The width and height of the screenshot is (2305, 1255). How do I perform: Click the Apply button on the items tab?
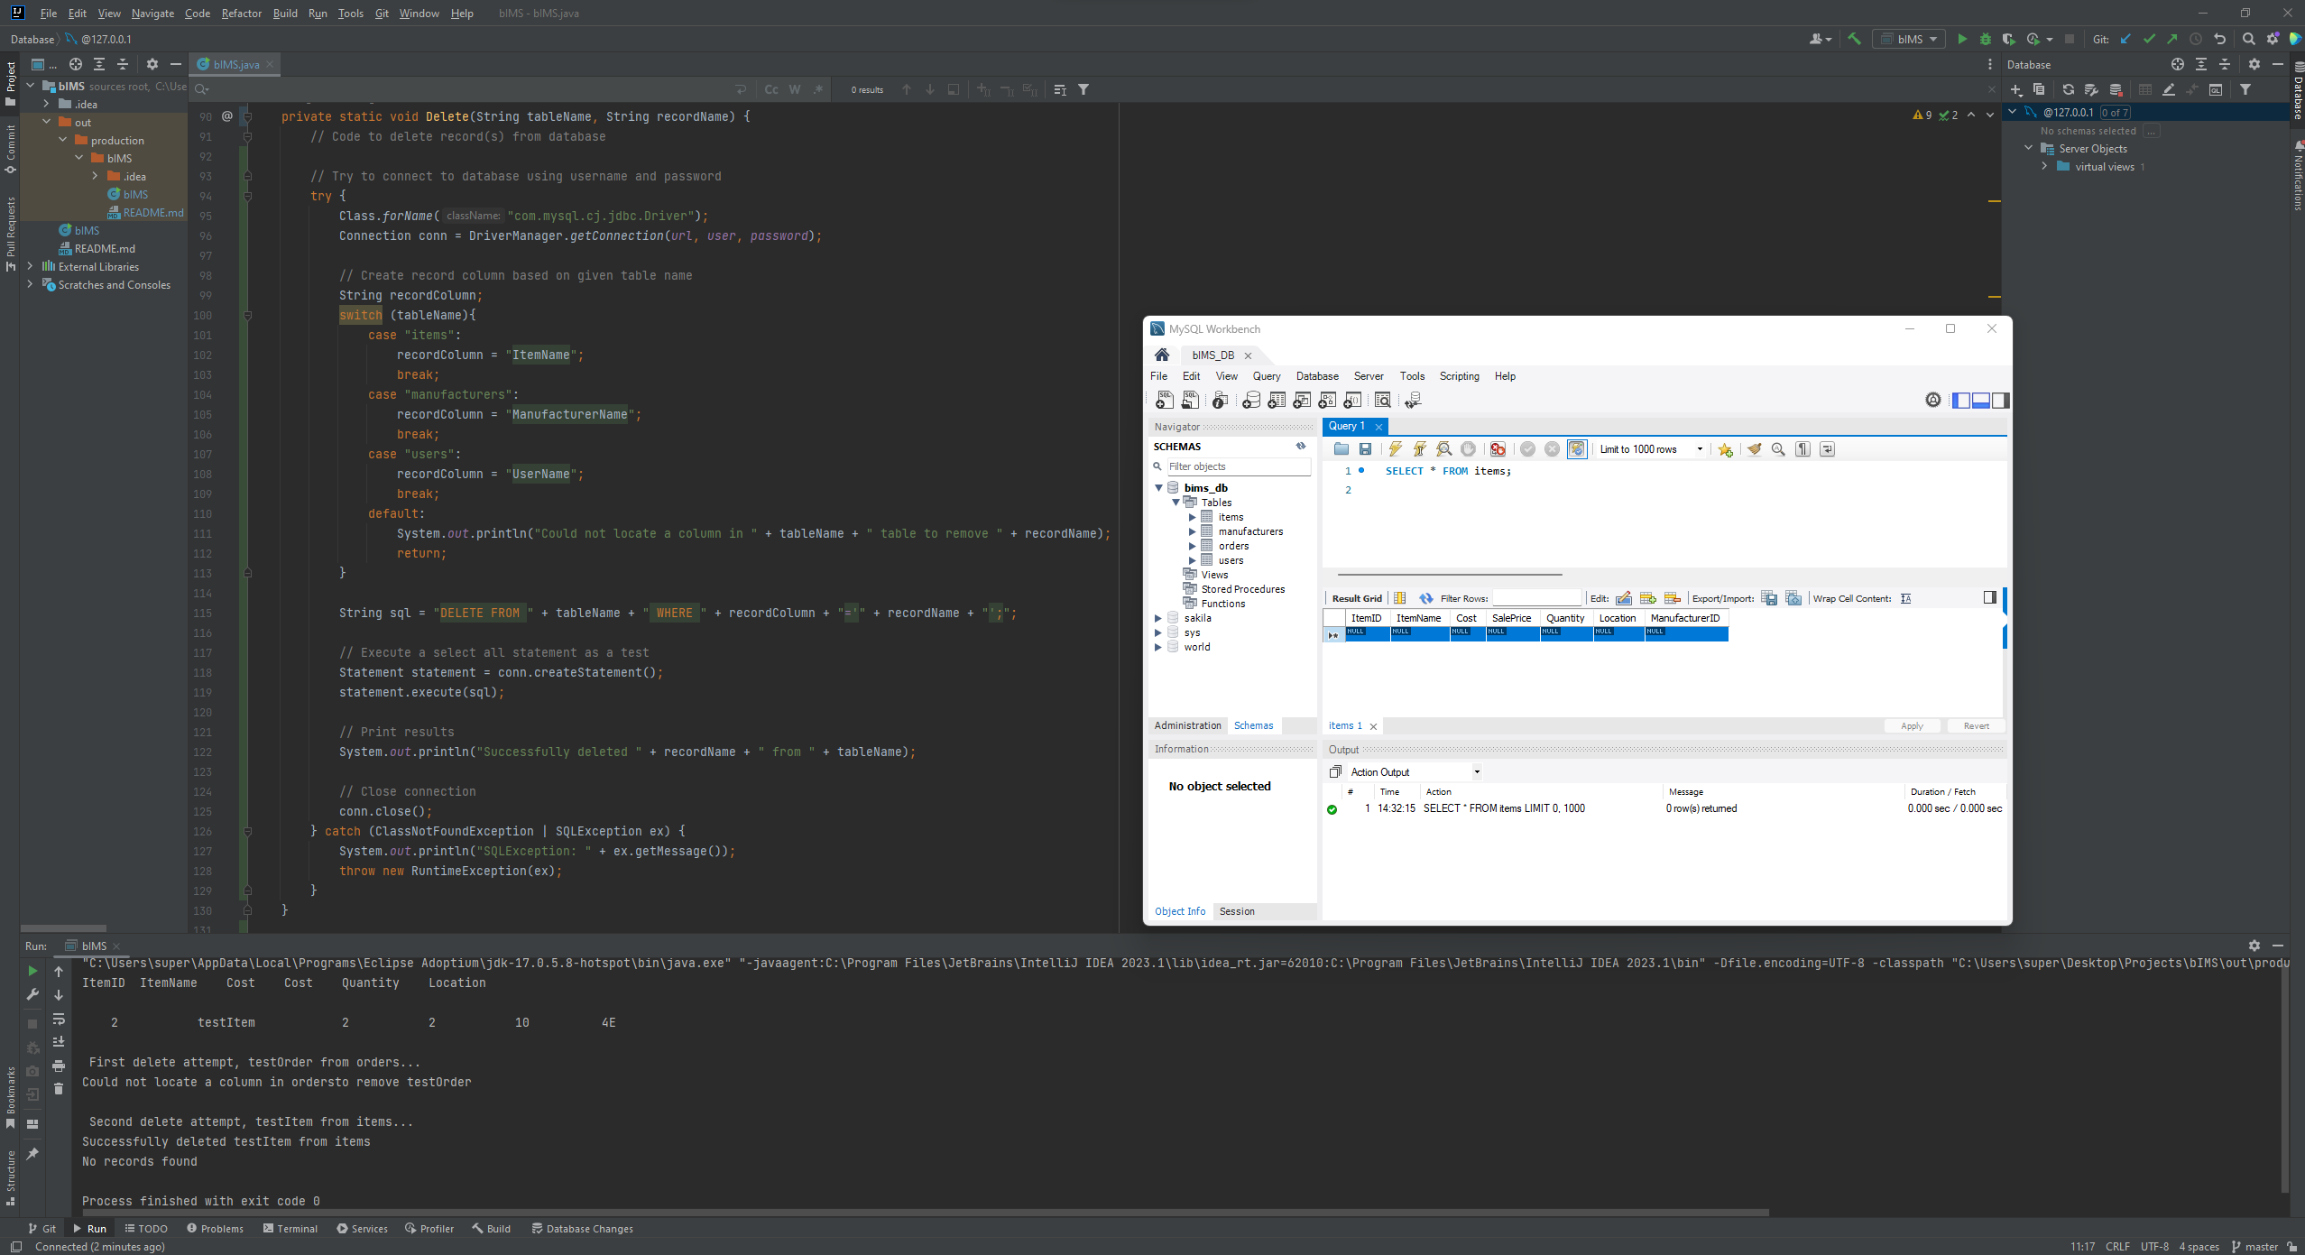pyautogui.click(x=1912, y=725)
